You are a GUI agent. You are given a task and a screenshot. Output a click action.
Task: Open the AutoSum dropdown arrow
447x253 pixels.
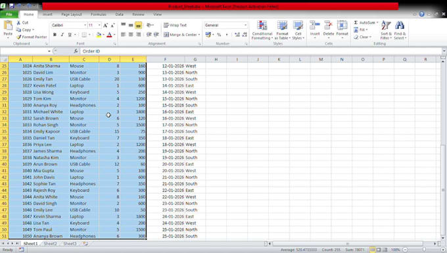point(377,22)
